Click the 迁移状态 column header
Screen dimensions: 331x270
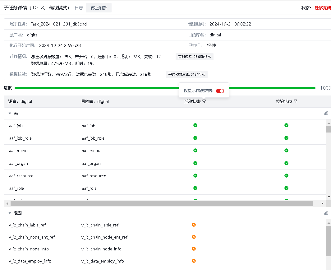click(x=192, y=101)
